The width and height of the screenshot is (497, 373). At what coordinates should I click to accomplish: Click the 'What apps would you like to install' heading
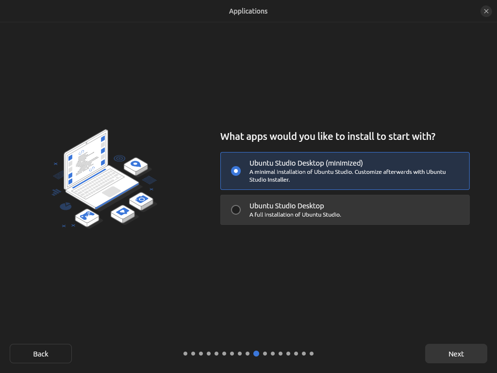pyautogui.click(x=328, y=136)
